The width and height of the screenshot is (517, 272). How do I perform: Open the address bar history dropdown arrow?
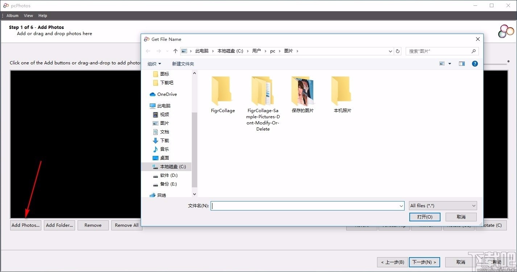point(390,51)
